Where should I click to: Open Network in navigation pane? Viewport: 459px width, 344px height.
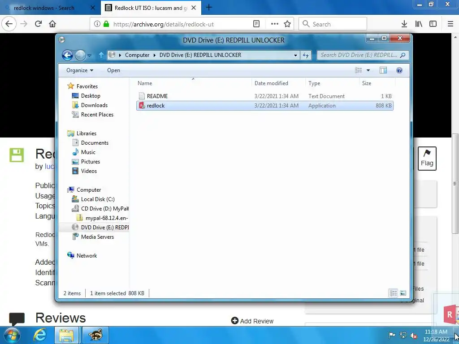[x=87, y=256]
